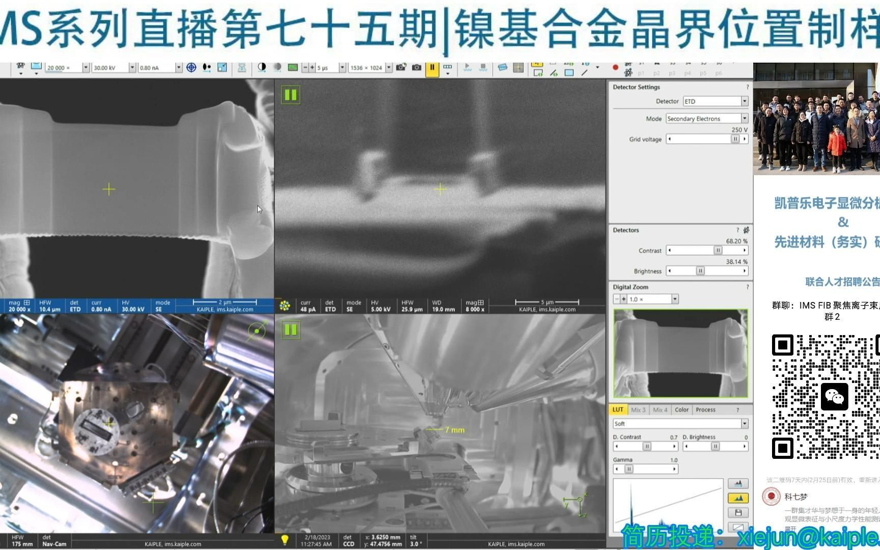Click the save LUT floppy disk button

click(738, 513)
